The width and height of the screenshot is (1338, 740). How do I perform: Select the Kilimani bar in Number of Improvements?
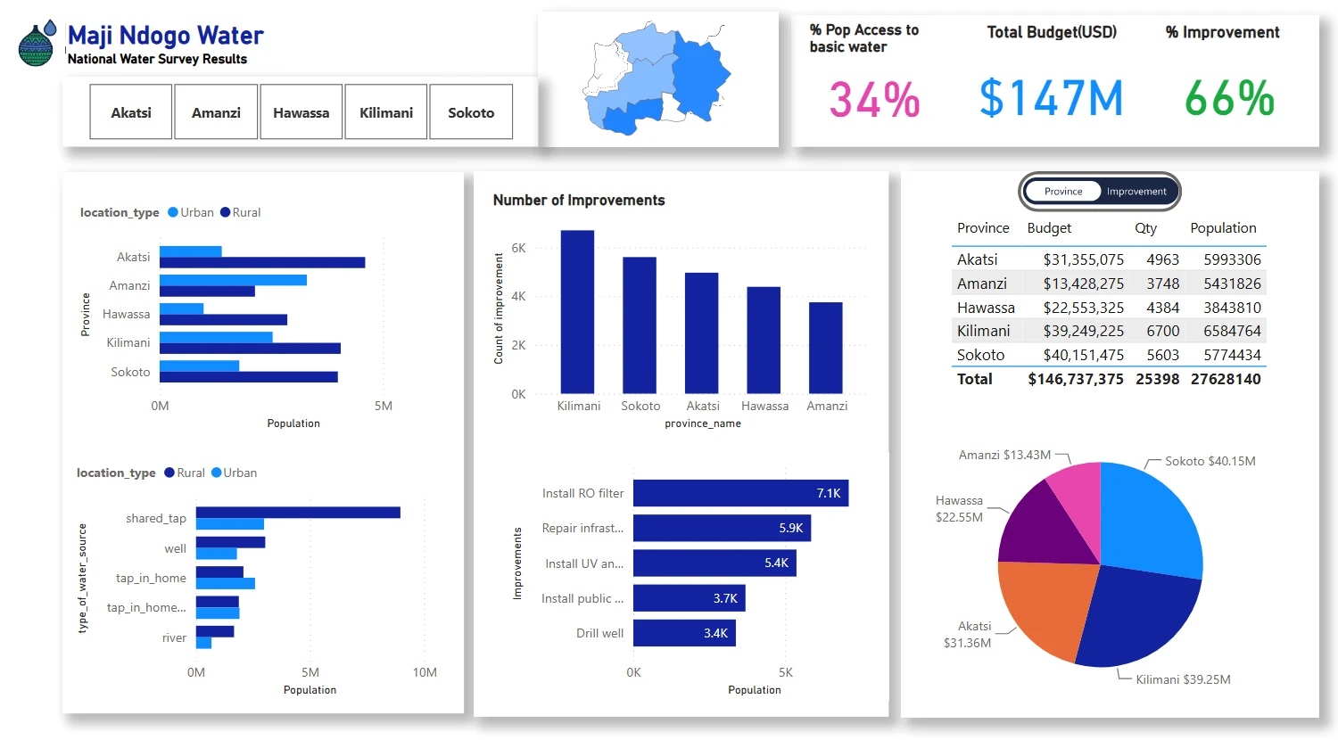[x=577, y=312]
